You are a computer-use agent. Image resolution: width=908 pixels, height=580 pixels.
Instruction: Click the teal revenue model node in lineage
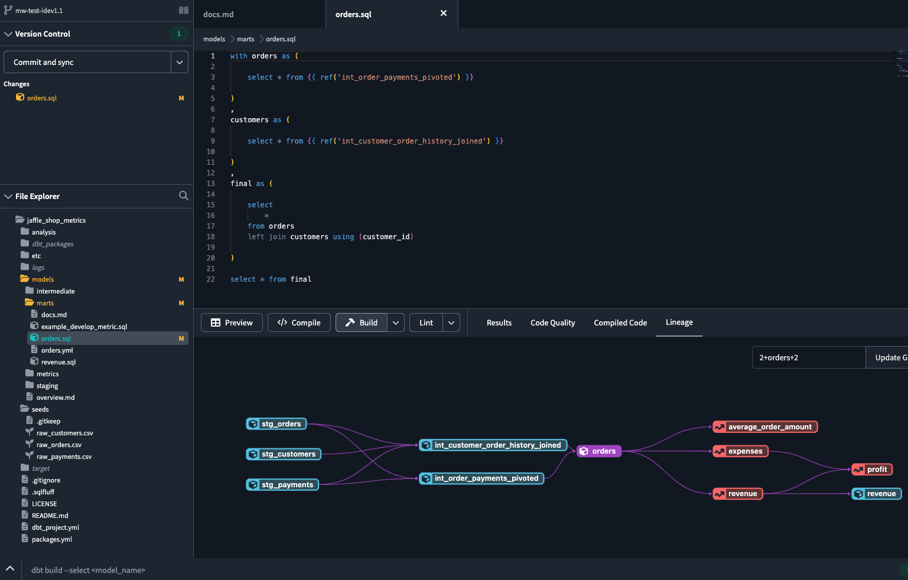click(x=876, y=493)
